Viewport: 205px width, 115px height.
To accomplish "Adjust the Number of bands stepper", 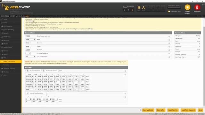I will click(x=27, y=71).
